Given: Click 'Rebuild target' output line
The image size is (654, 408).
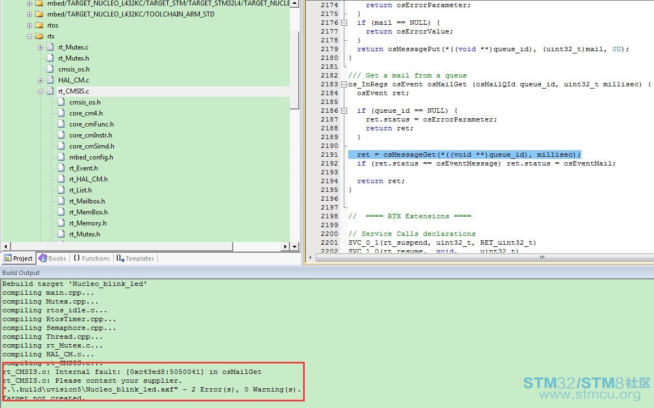Looking at the screenshot, I should point(75,284).
